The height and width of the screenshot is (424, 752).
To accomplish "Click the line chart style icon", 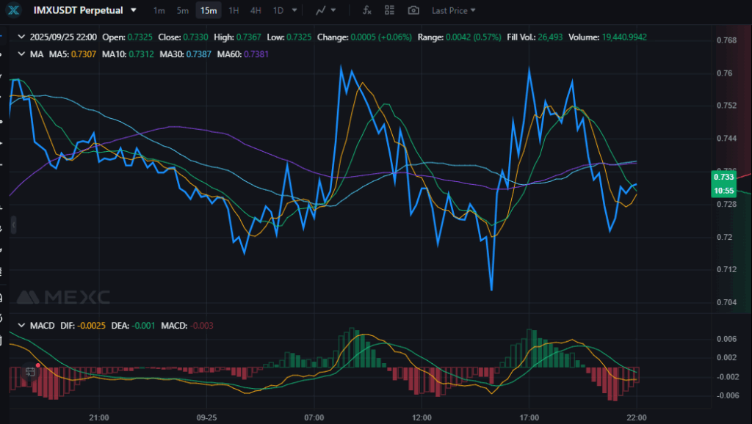I will [320, 10].
